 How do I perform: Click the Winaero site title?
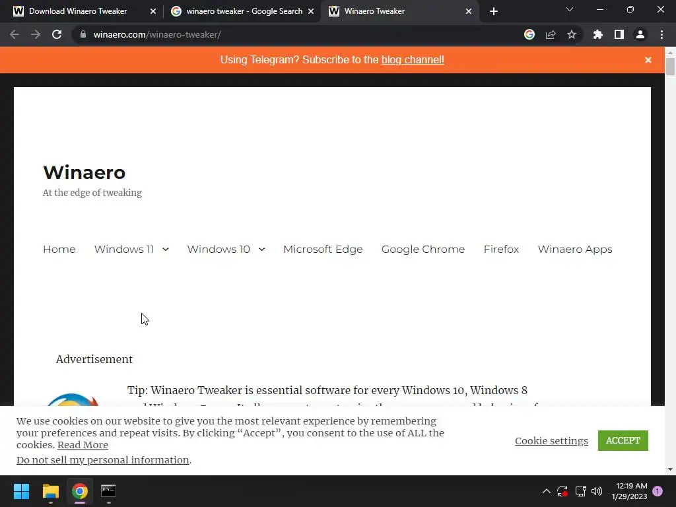84,172
